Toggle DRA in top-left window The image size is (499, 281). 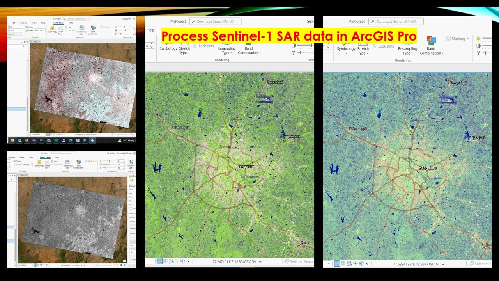68,27
